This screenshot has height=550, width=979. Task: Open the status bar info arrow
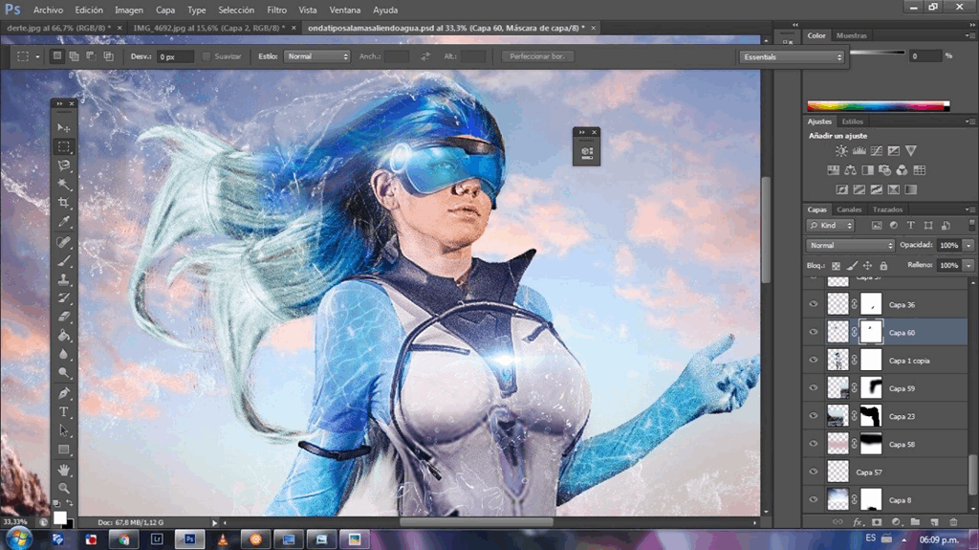(215, 522)
